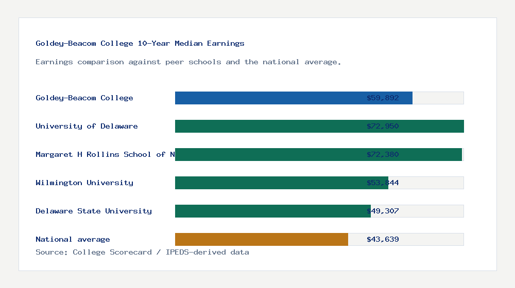Click the orange National average bar
Screen dimensions: 515x288
pos(262,239)
